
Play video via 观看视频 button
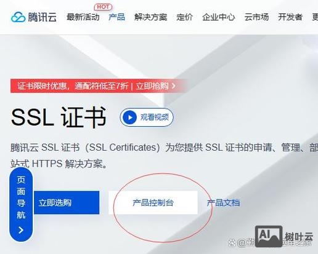point(147,117)
